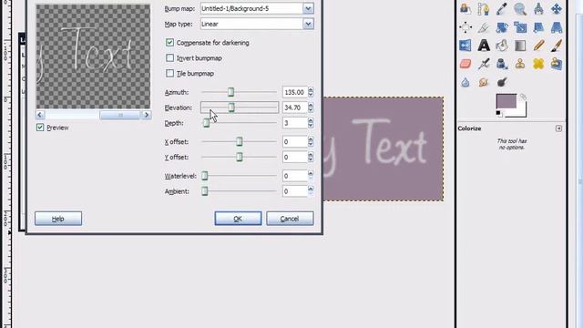Open the foreground color swatch

[x=506, y=101]
